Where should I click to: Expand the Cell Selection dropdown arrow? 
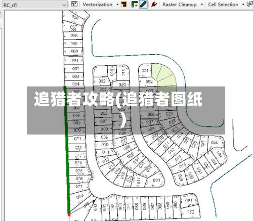click(243, 5)
